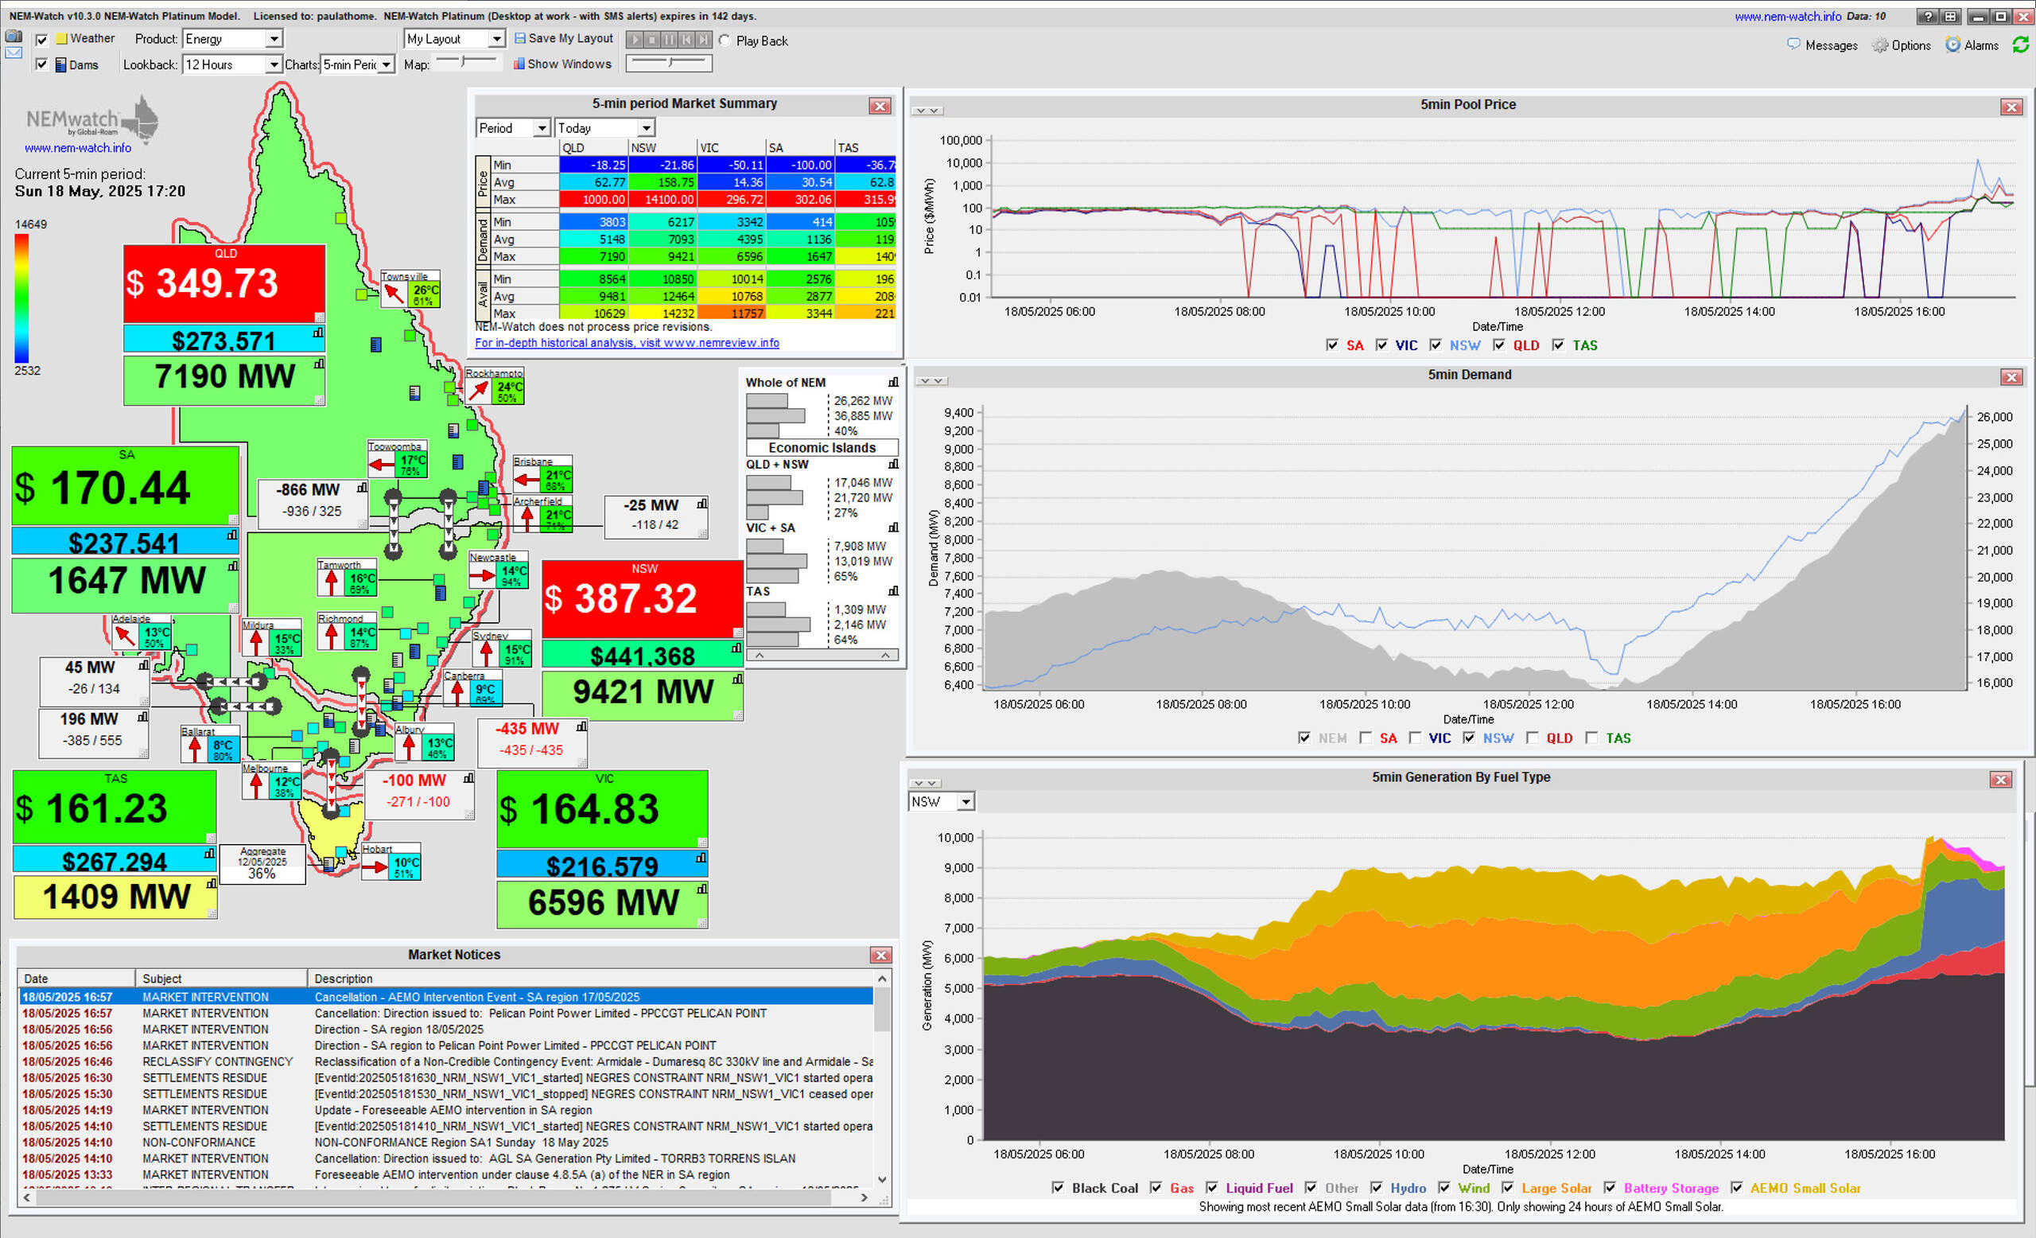The width and height of the screenshot is (2036, 1238).
Task: Open the top-right www.nem-watch.info link
Action: click(1787, 16)
